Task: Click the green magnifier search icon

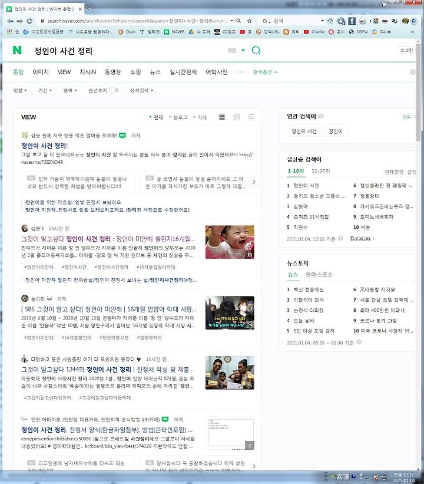Action: (x=256, y=50)
